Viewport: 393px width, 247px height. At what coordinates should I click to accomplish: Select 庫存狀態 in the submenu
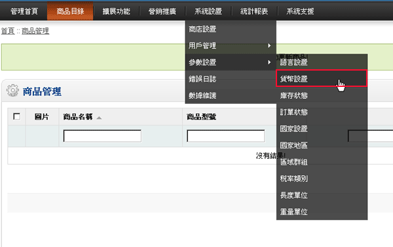[322, 95]
